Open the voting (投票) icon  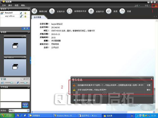pos(109,11)
